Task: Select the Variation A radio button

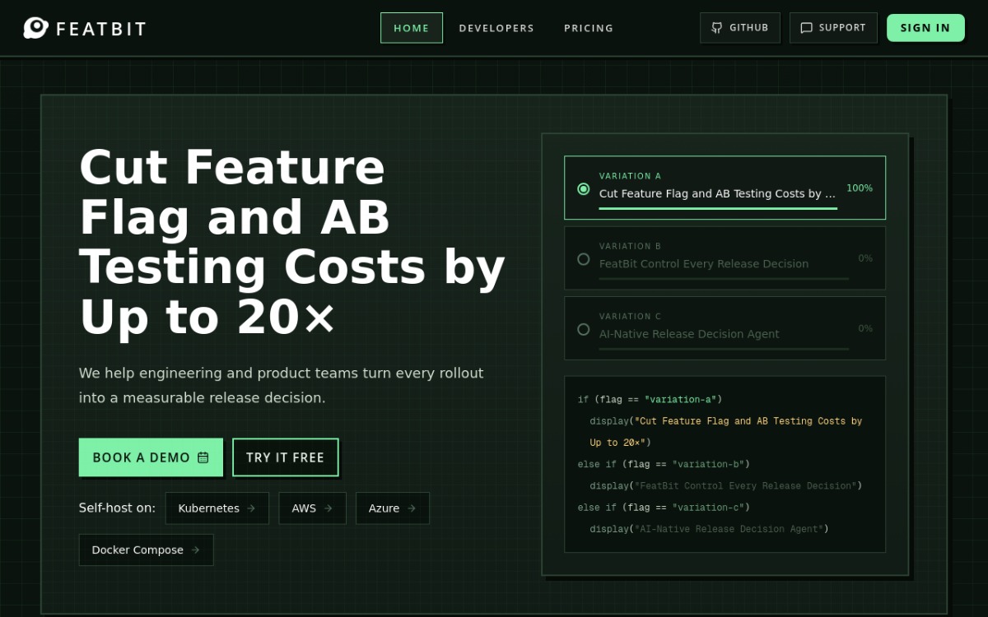Action: coord(584,188)
